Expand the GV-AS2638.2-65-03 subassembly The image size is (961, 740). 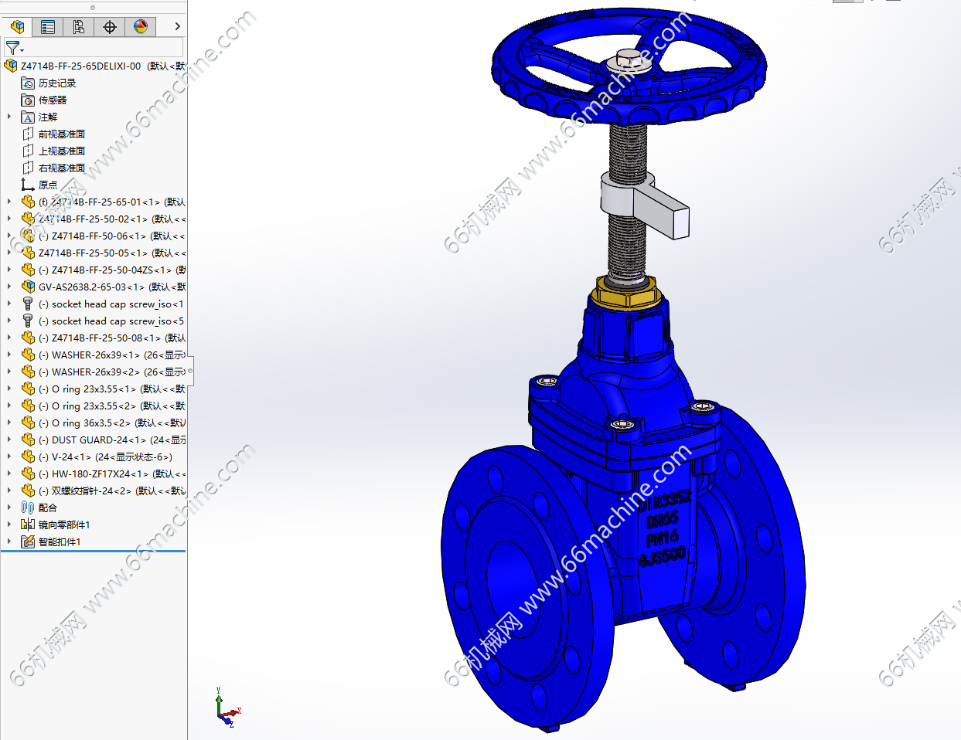pyautogui.click(x=9, y=287)
